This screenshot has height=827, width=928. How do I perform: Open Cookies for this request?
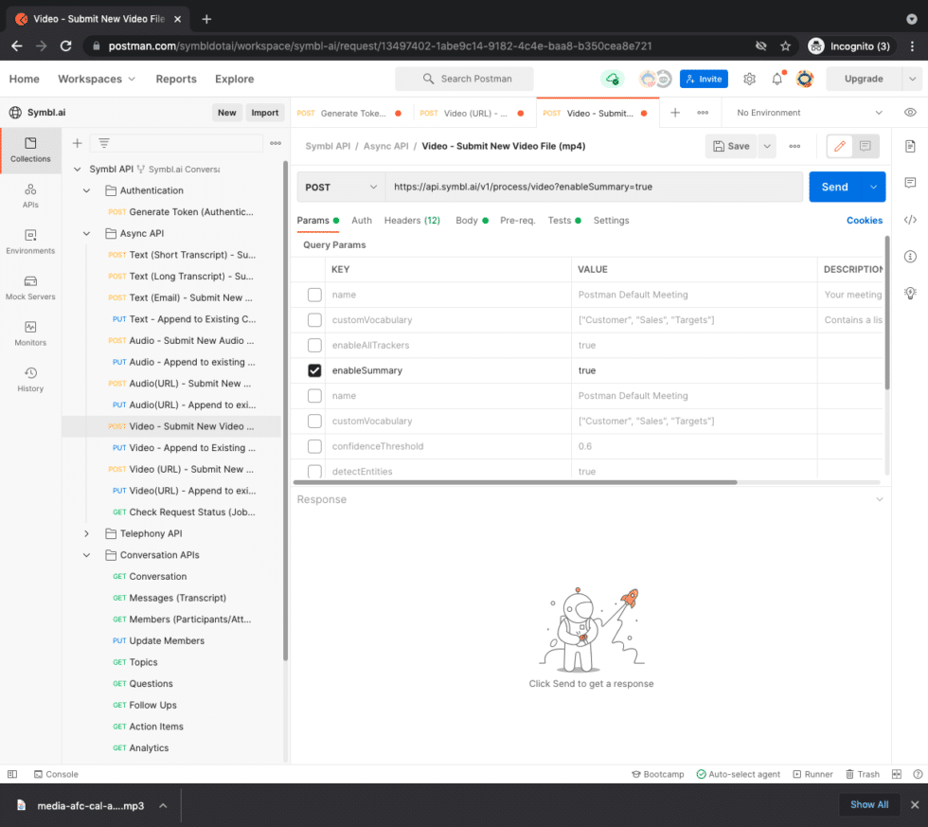point(863,220)
